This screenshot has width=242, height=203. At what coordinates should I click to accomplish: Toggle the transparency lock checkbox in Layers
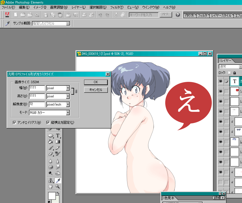229,73
